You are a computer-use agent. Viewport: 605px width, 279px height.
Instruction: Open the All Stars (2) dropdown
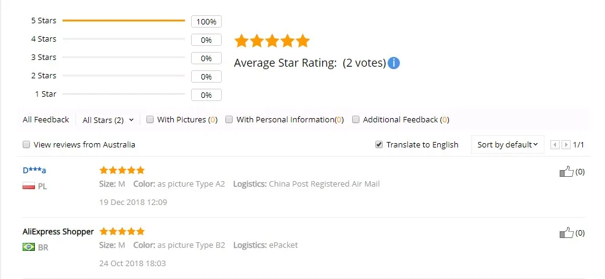pos(108,121)
